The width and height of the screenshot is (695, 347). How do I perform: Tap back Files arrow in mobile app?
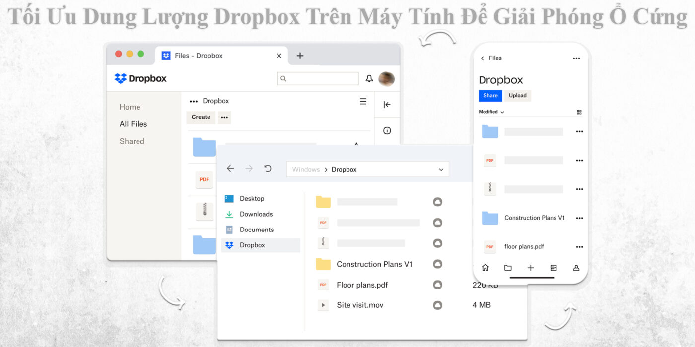(482, 58)
